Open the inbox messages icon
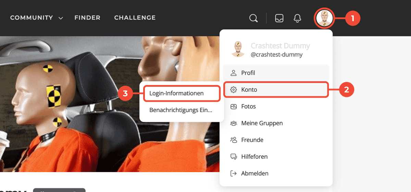411x192 pixels. click(279, 18)
